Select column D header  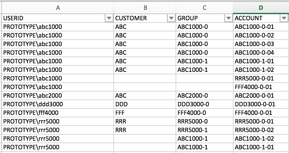(261, 8)
